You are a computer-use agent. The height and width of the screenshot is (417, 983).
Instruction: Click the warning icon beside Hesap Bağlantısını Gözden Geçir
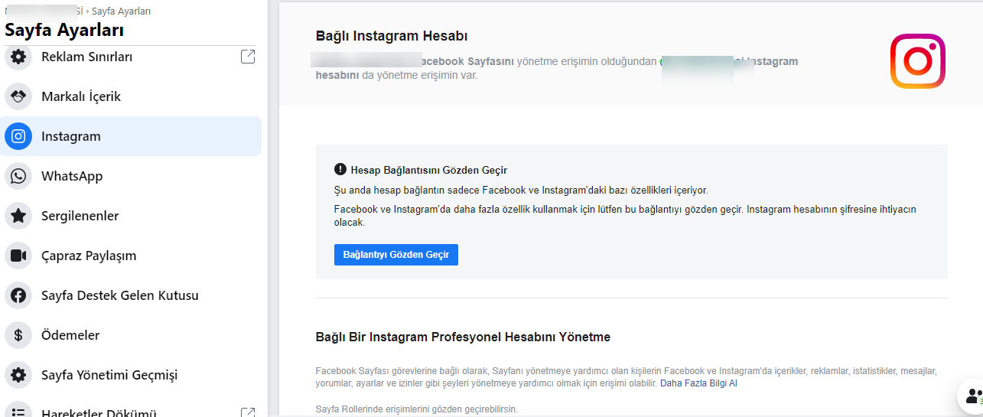[340, 170]
